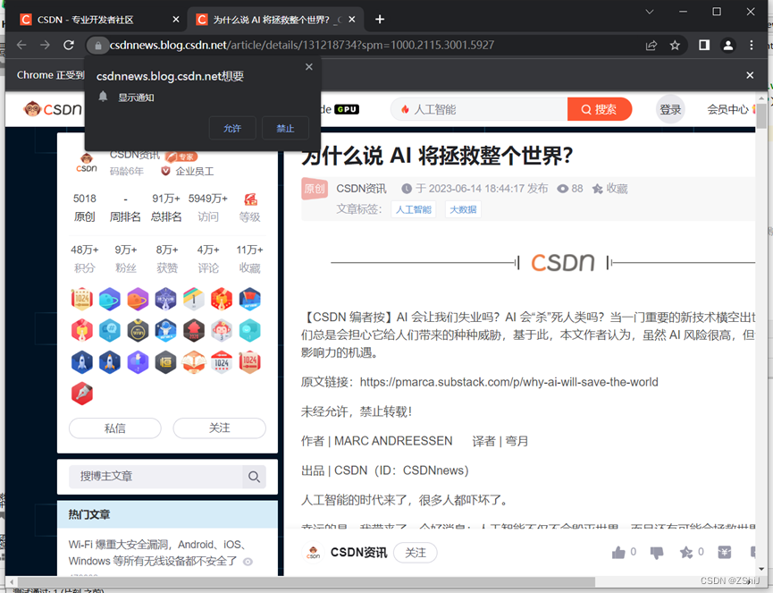The width and height of the screenshot is (773, 593).
Task: Open 会员中心 in the header
Action: 727,109
